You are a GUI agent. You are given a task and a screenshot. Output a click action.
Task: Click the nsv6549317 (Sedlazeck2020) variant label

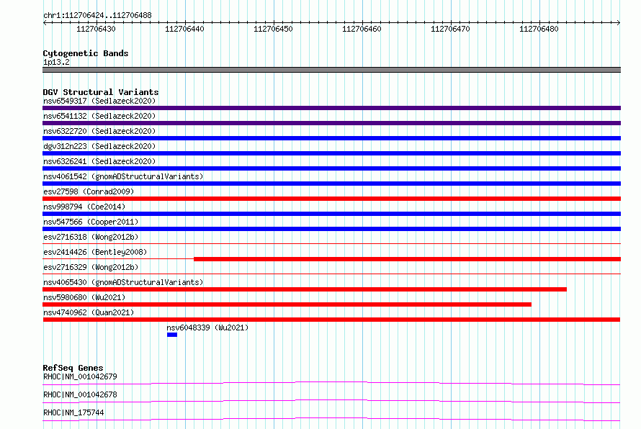point(99,101)
